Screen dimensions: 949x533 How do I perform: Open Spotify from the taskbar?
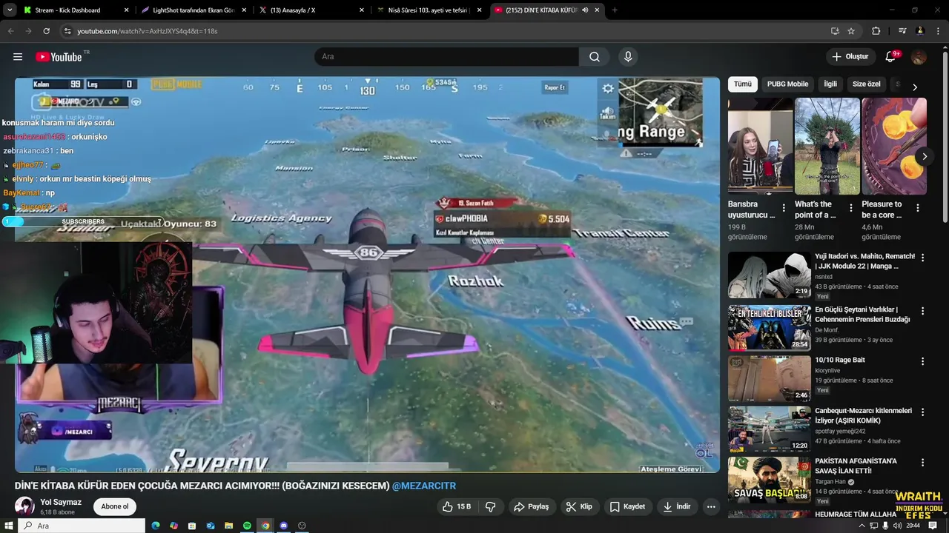pos(247,526)
